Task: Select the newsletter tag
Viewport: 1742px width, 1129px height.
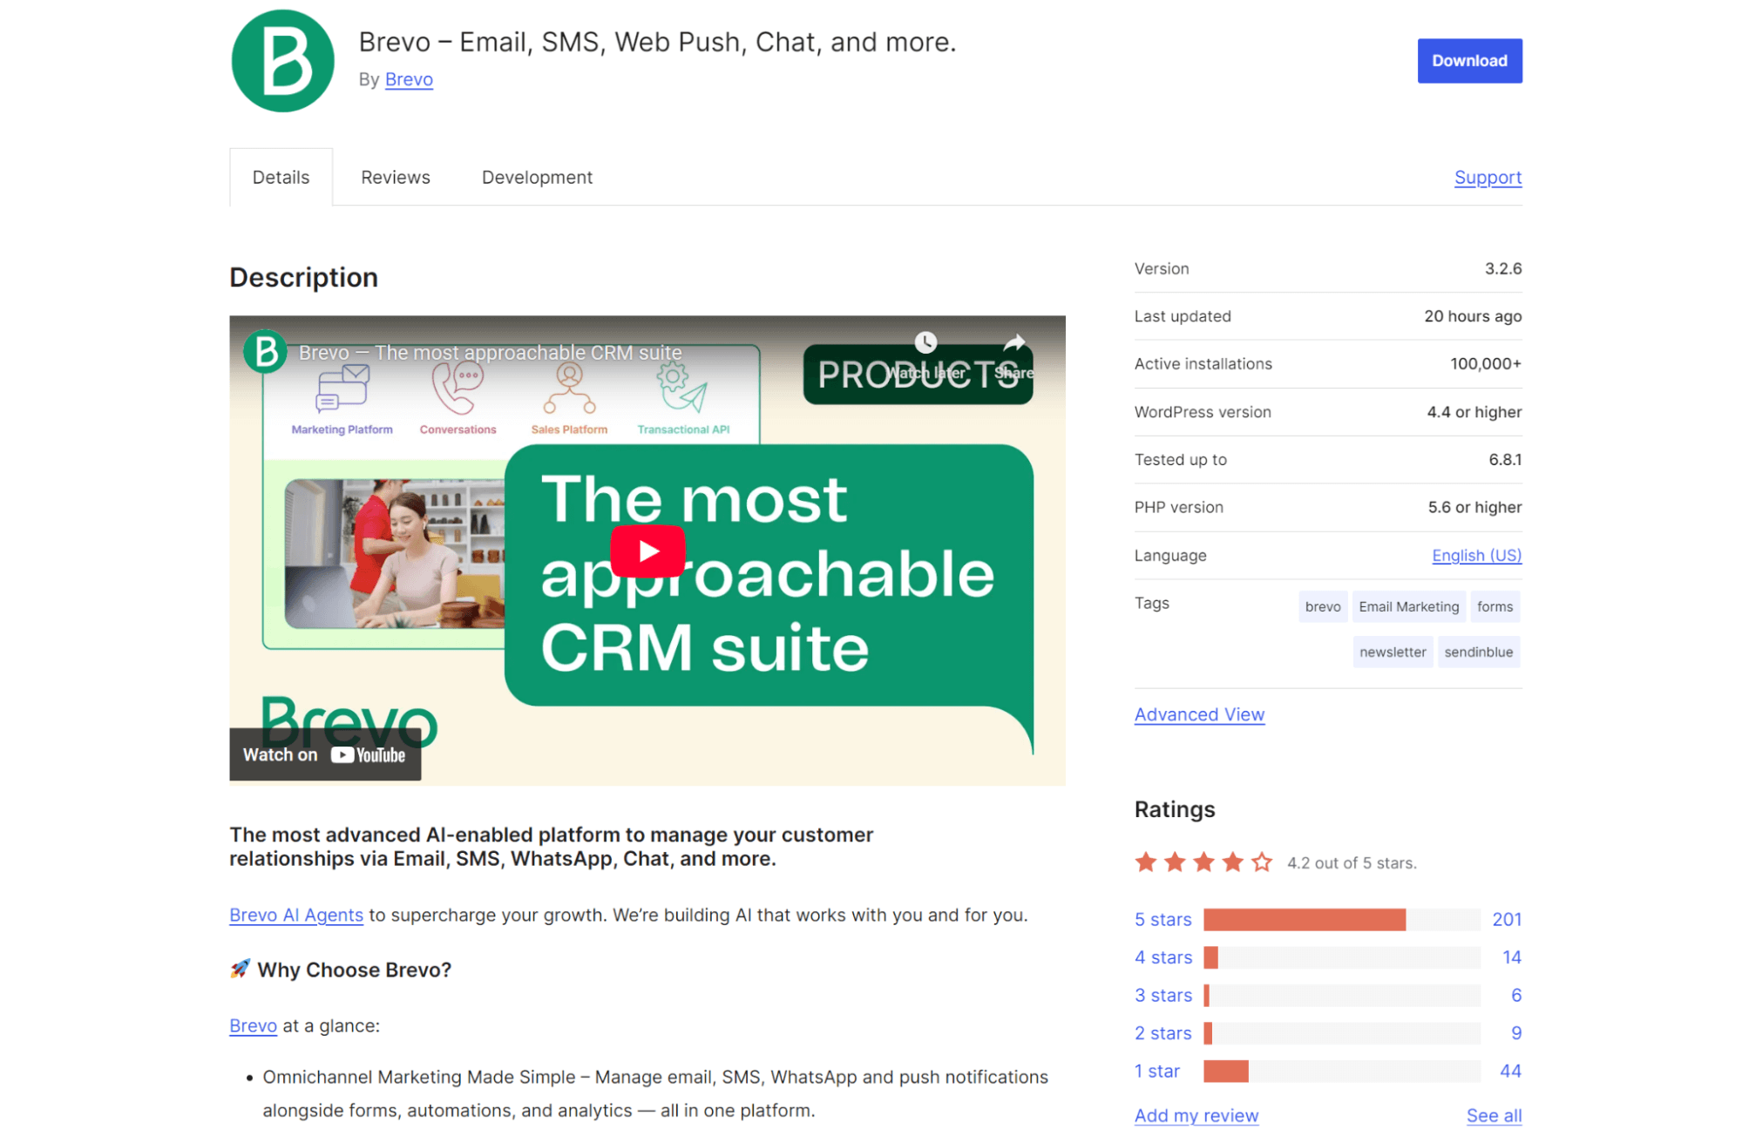Action: (x=1393, y=652)
